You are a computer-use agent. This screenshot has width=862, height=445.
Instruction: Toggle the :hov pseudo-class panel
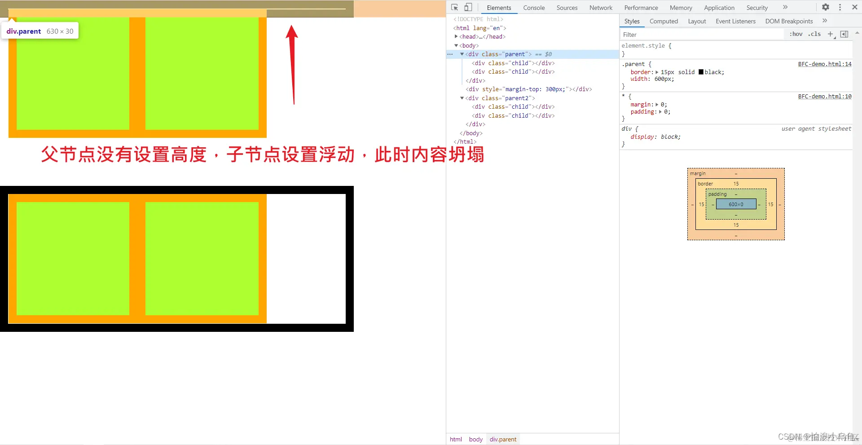tap(796, 34)
